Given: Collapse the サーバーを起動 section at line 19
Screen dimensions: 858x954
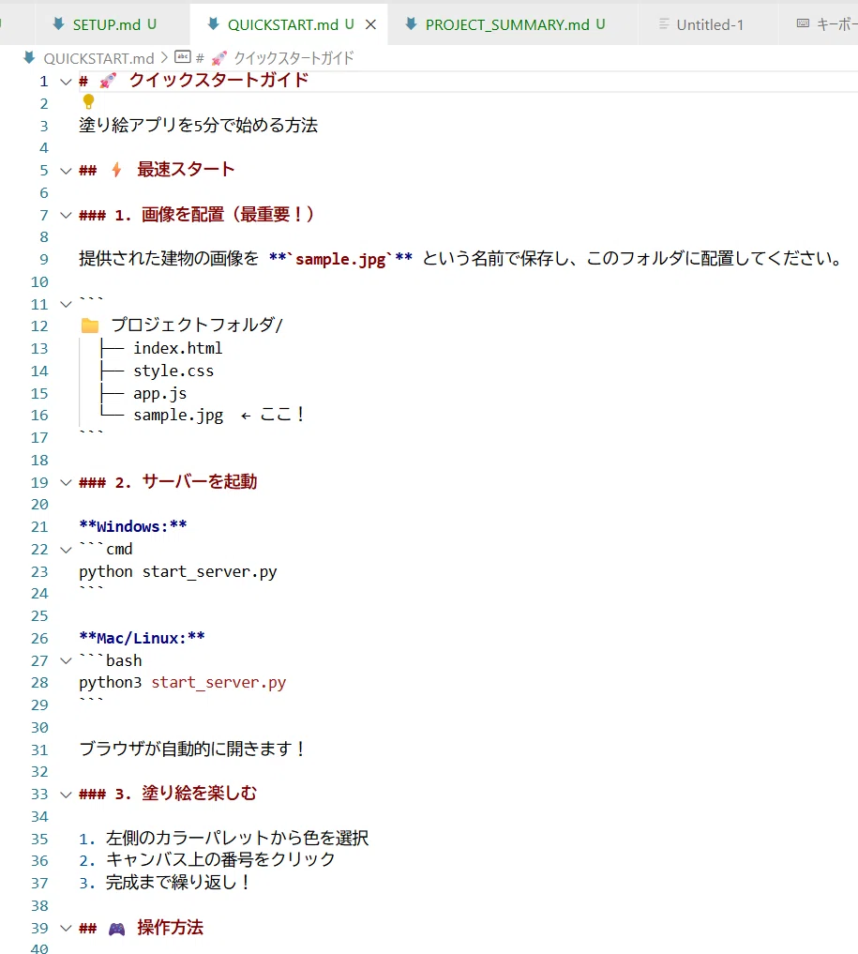Looking at the screenshot, I should click(x=66, y=483).
